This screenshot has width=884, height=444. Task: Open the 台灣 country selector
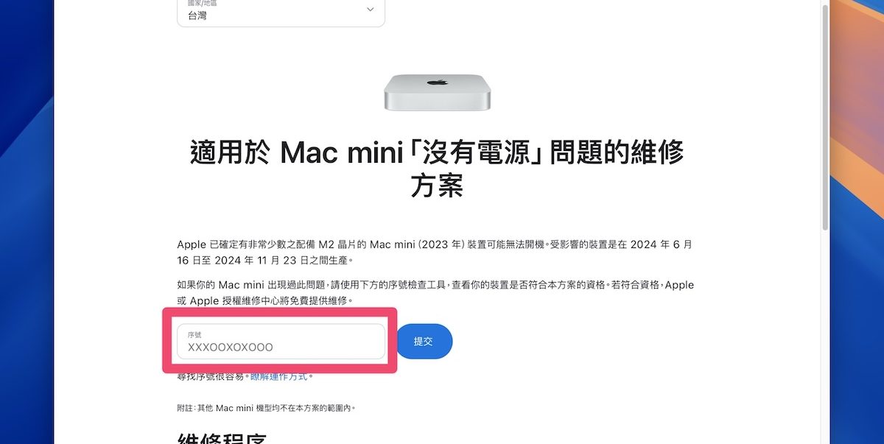click(281, 11)
